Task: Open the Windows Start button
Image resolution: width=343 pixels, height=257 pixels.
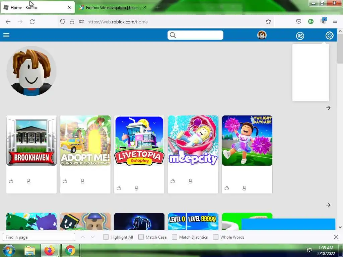Action: pyautogui.click(x=8, y=250)
